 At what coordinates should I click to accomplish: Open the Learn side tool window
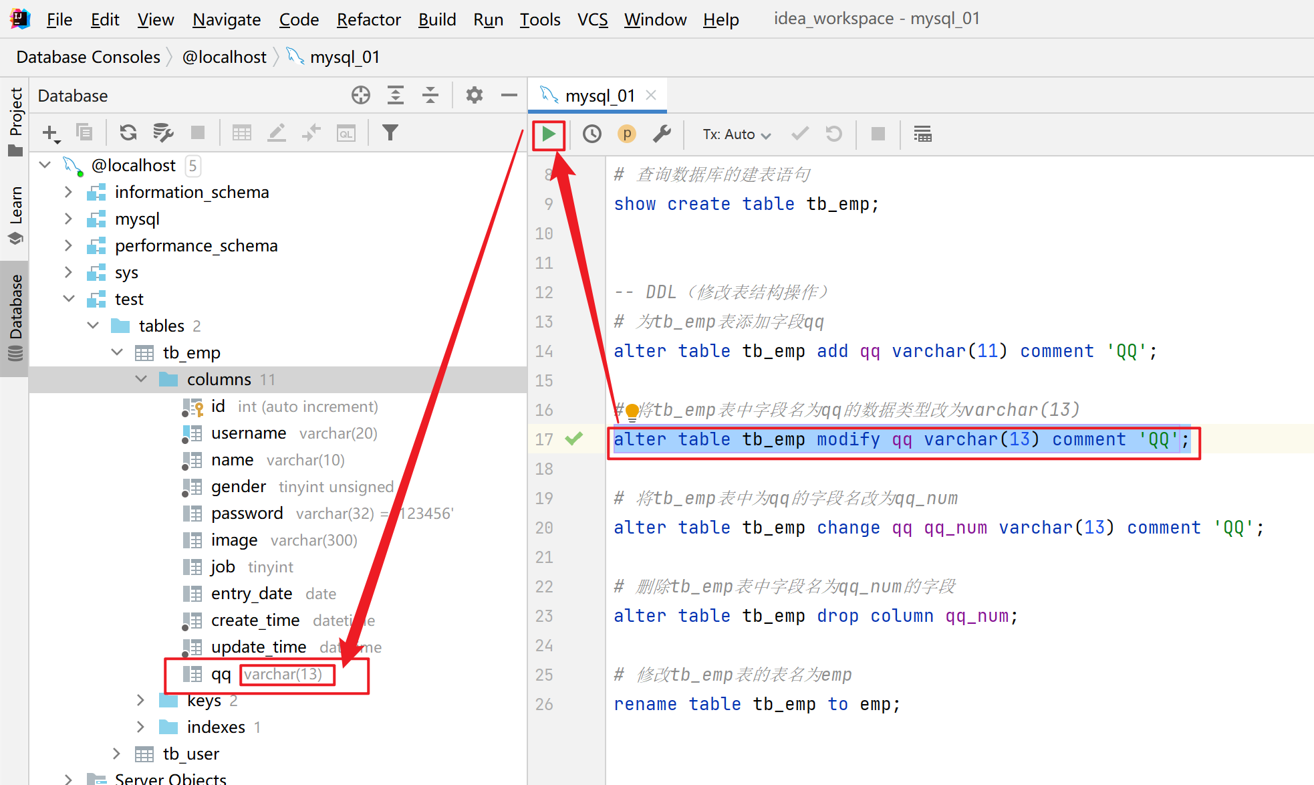15,215
